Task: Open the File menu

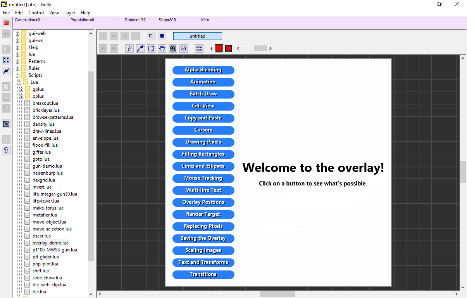Action: point(6,13)
